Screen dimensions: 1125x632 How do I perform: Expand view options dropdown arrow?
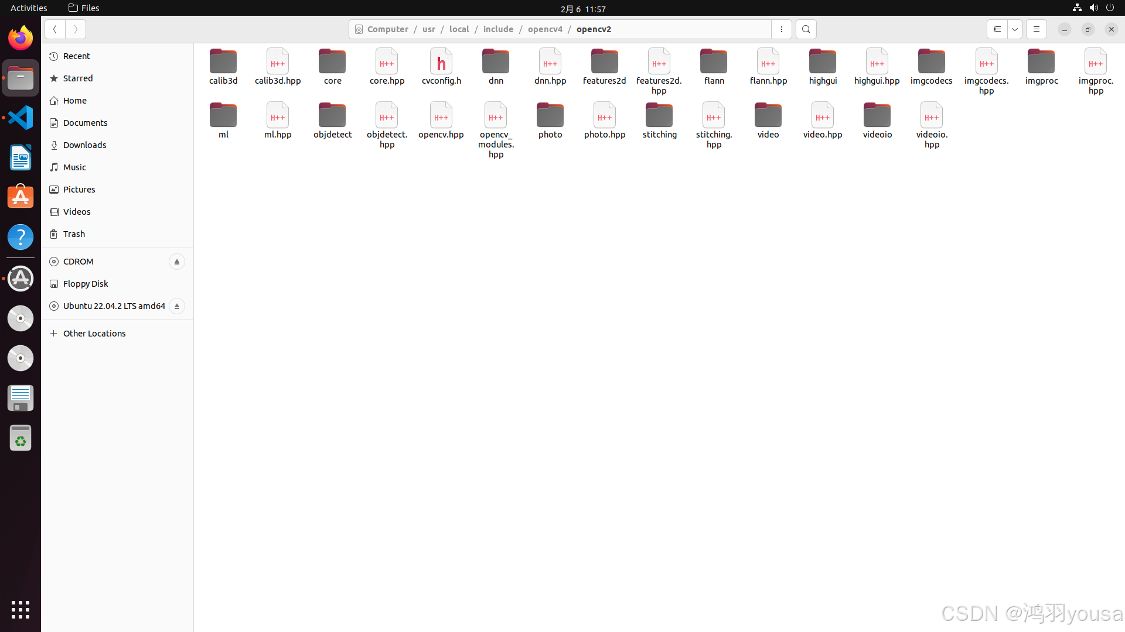pyautogui.click(x=1015, y=29)
